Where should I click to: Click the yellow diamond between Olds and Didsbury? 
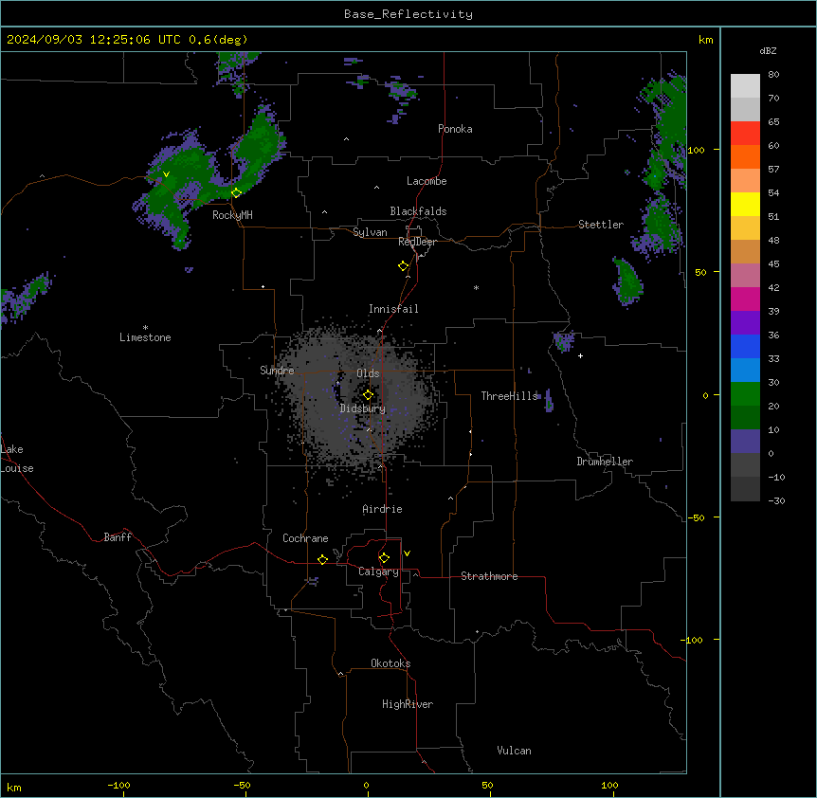pyautogui.click(x=368, y=394)
